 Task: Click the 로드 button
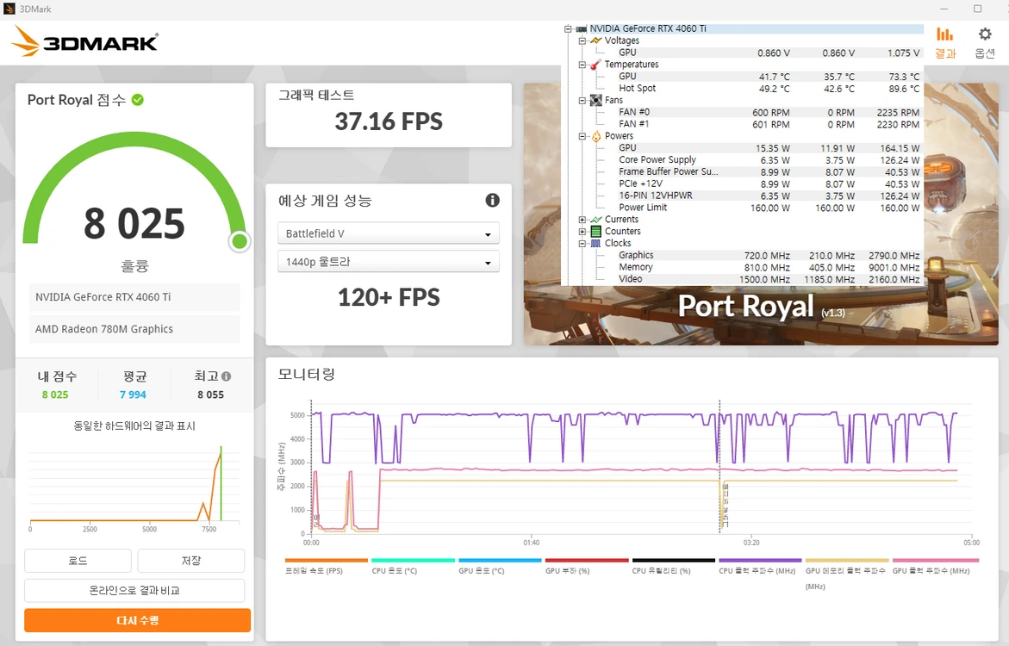[x=78, y=561]
